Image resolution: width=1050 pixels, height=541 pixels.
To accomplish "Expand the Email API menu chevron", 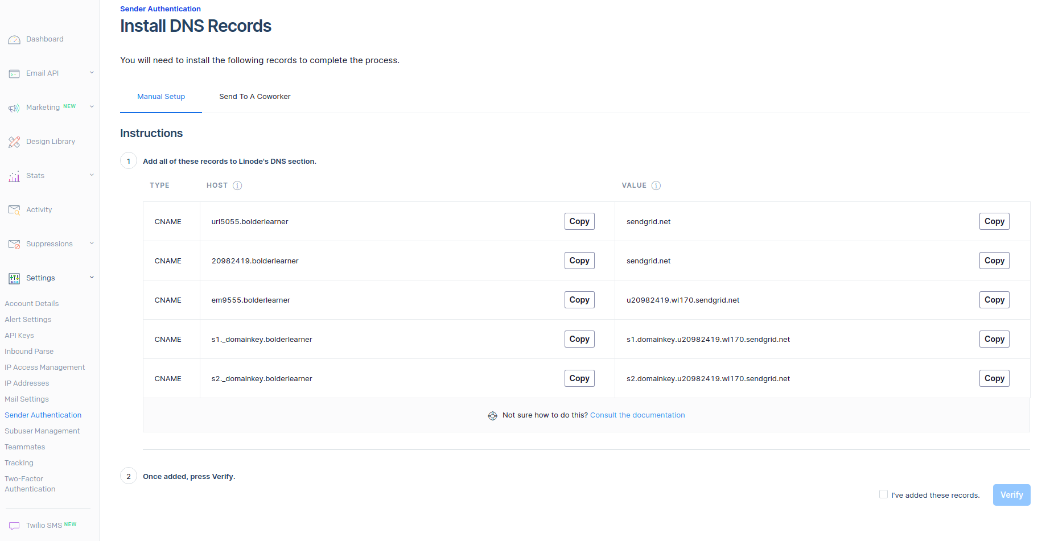I will point(92,72).
